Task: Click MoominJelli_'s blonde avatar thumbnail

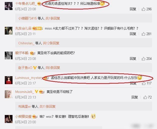Action: click(x=9, y=94)
